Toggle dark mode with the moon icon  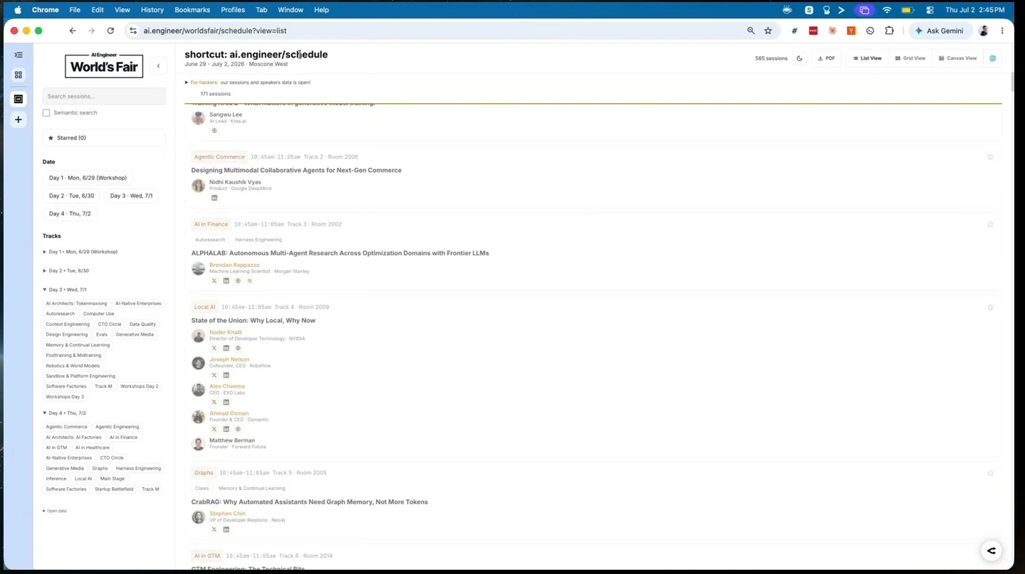[x=799, y=58]
